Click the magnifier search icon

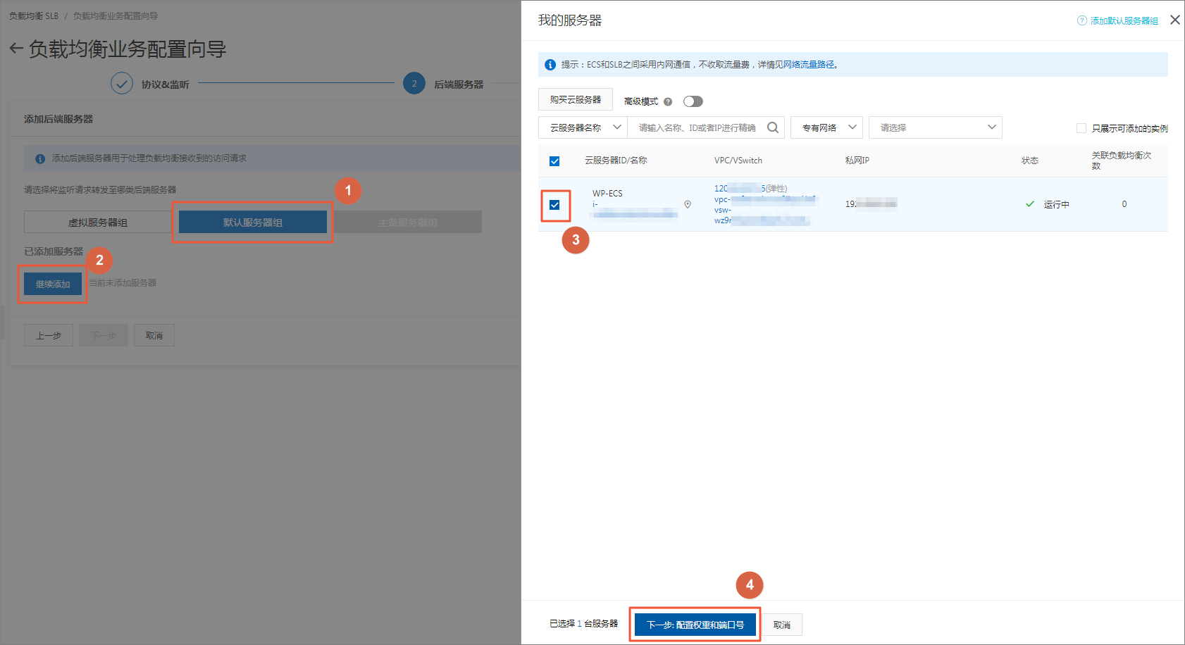pyautogui.click(x=773, y=127)
